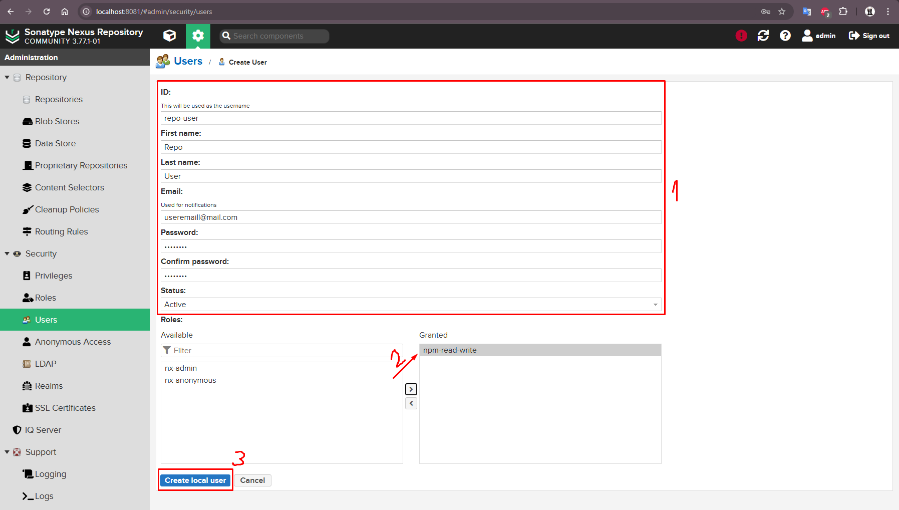Click the Cancel button
The height and width of the screenshot is (510, 899).
coord(252,480)
